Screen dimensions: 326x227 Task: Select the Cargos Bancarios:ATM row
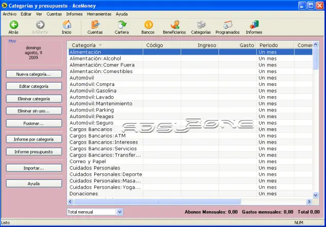pos(190,136)
